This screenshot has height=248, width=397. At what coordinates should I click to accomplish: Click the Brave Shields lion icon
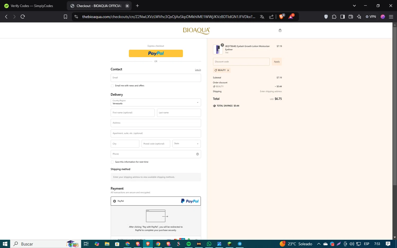click(x=281, y=17)
